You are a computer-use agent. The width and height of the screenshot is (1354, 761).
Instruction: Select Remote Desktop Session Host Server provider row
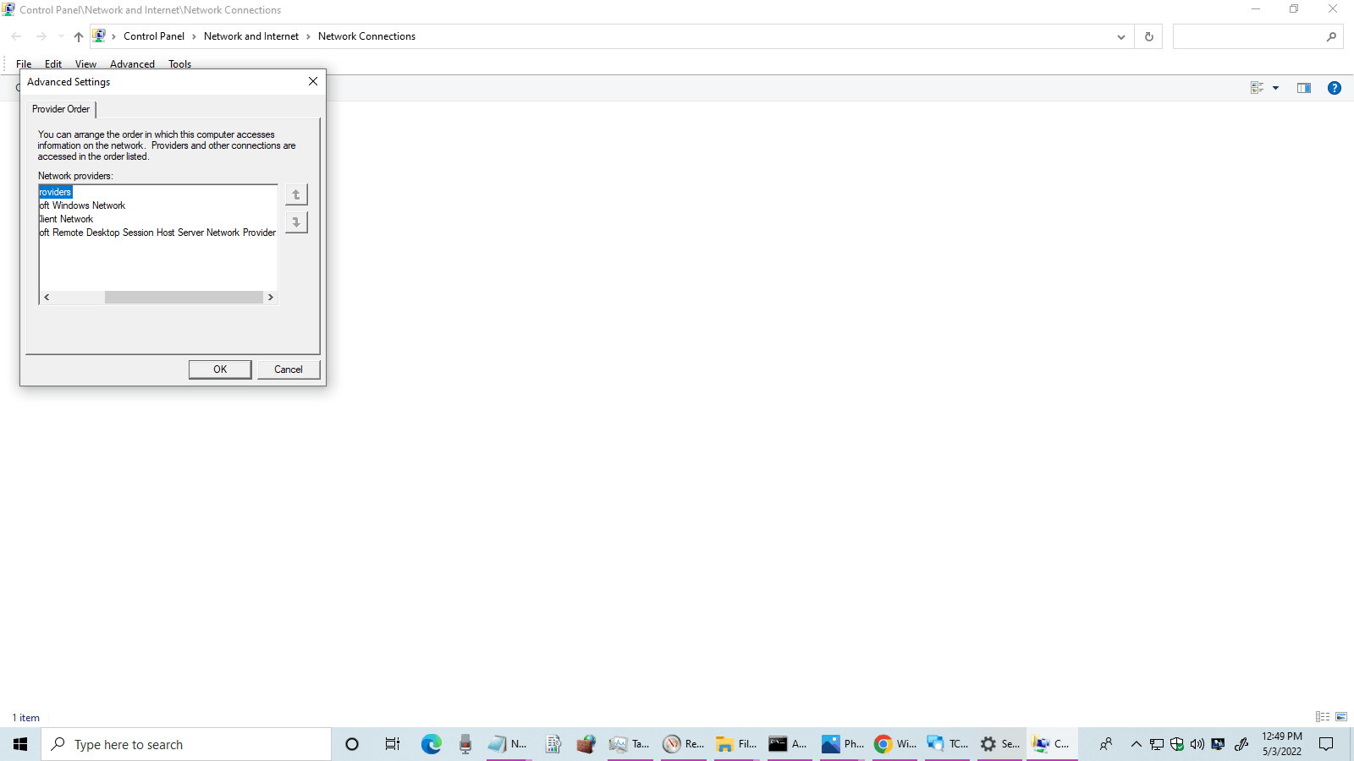pyautogui.click(x=158, y=233)
